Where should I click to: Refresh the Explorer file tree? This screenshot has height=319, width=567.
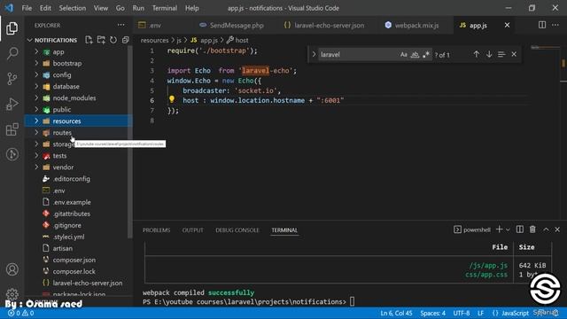tap(113, 40)
